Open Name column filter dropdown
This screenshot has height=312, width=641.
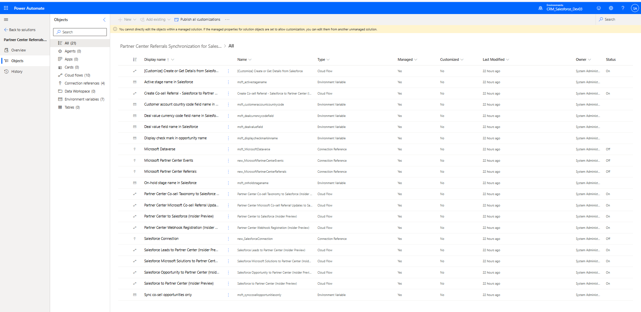coord(250,59)
